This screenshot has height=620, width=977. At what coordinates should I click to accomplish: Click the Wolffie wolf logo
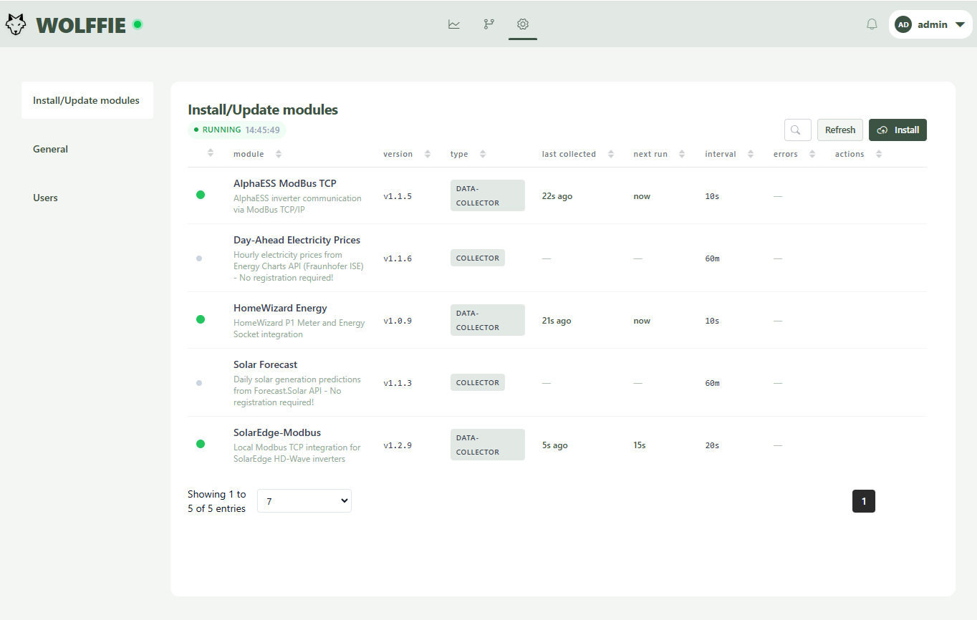tap(16, 25)
